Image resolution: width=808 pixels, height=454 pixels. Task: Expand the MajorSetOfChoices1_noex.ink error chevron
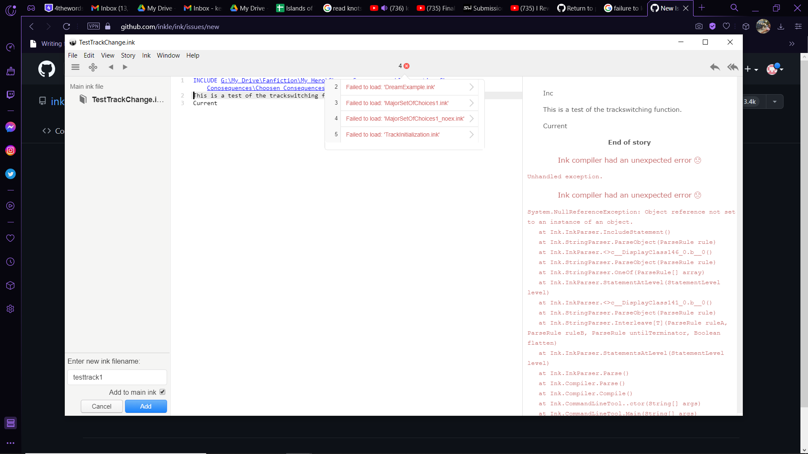click(471, 119)
